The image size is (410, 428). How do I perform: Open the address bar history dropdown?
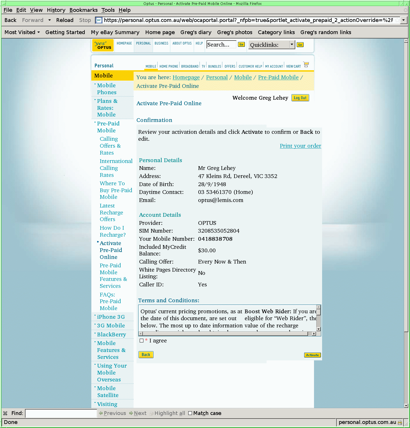pyautogui.click(x=403, y=20)
